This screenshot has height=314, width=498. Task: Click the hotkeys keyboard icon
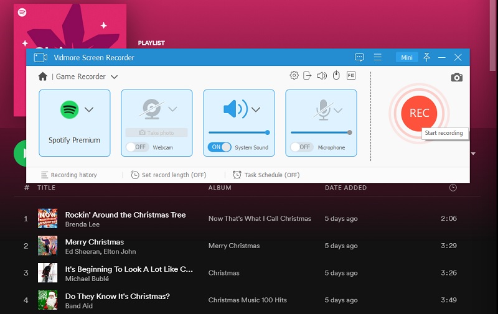tap(351, 75)
